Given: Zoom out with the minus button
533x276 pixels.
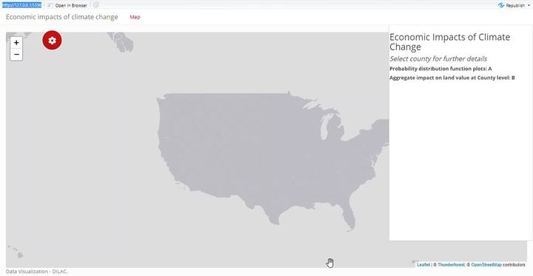Looking at the screenshot, I should point(16,54).
